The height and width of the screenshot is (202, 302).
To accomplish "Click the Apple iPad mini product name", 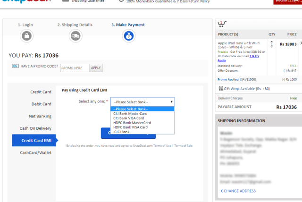I will pos(239,45).
